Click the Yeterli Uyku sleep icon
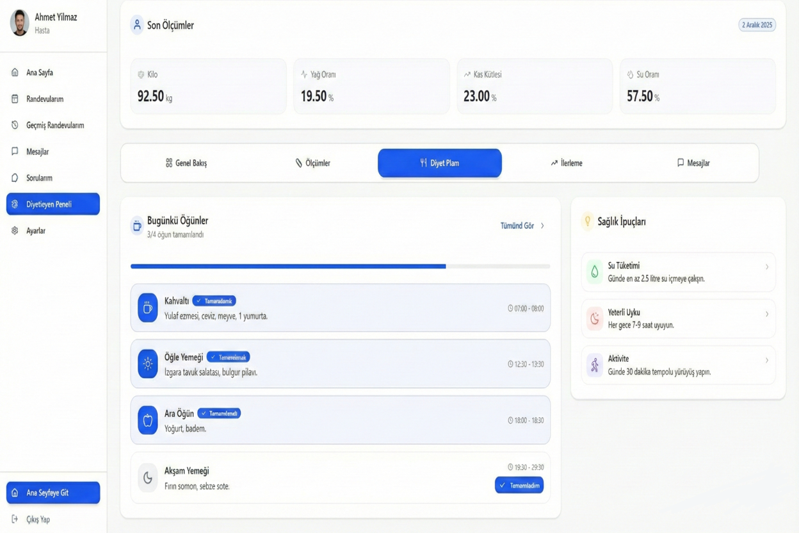Screen dimensions: 799x533 pos(595,318)
